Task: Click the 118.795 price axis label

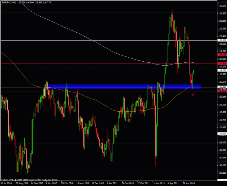Action: [x=222, y=51]
